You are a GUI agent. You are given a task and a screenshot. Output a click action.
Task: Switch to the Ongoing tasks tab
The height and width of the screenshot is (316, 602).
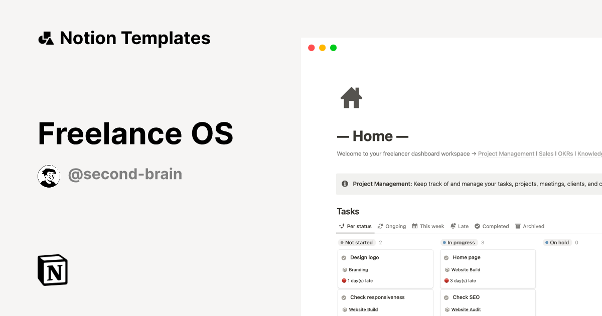point(392,226)
